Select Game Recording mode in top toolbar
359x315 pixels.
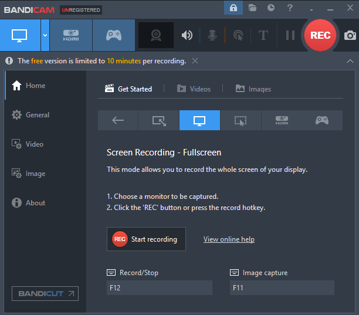pyautogui.click(x=114, y=35)
